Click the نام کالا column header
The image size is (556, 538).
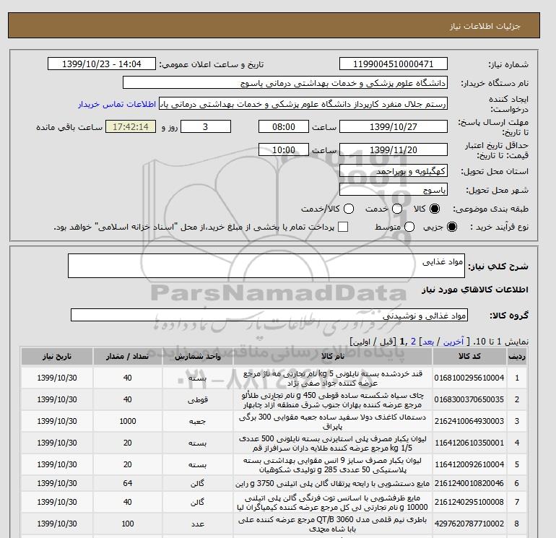[333, 357]
